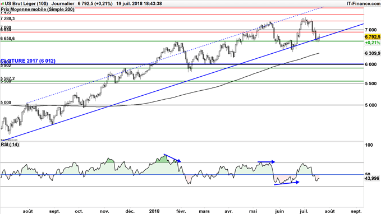The height and width of the screenshot is (214, 381).
Task: Click the '6 000' tick on right axis
Action: click(x=371, y=64)
